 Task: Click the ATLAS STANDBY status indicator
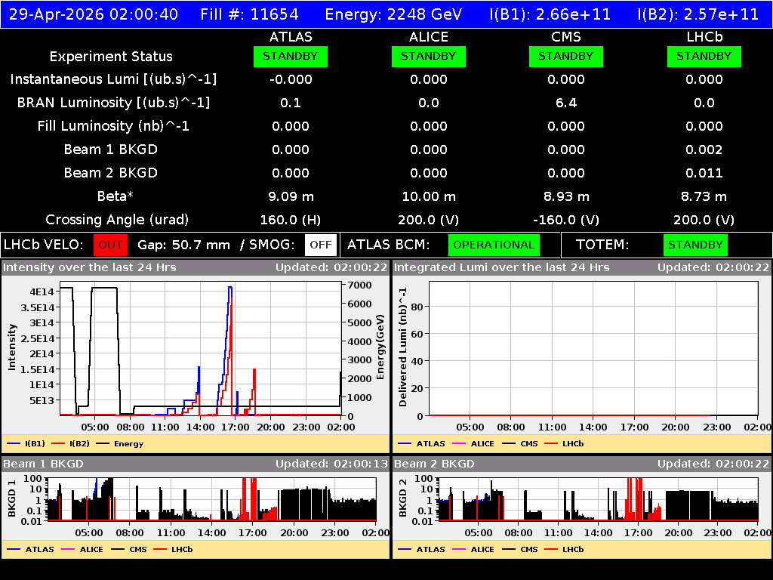pyautogui.click(x=291, y=56)
